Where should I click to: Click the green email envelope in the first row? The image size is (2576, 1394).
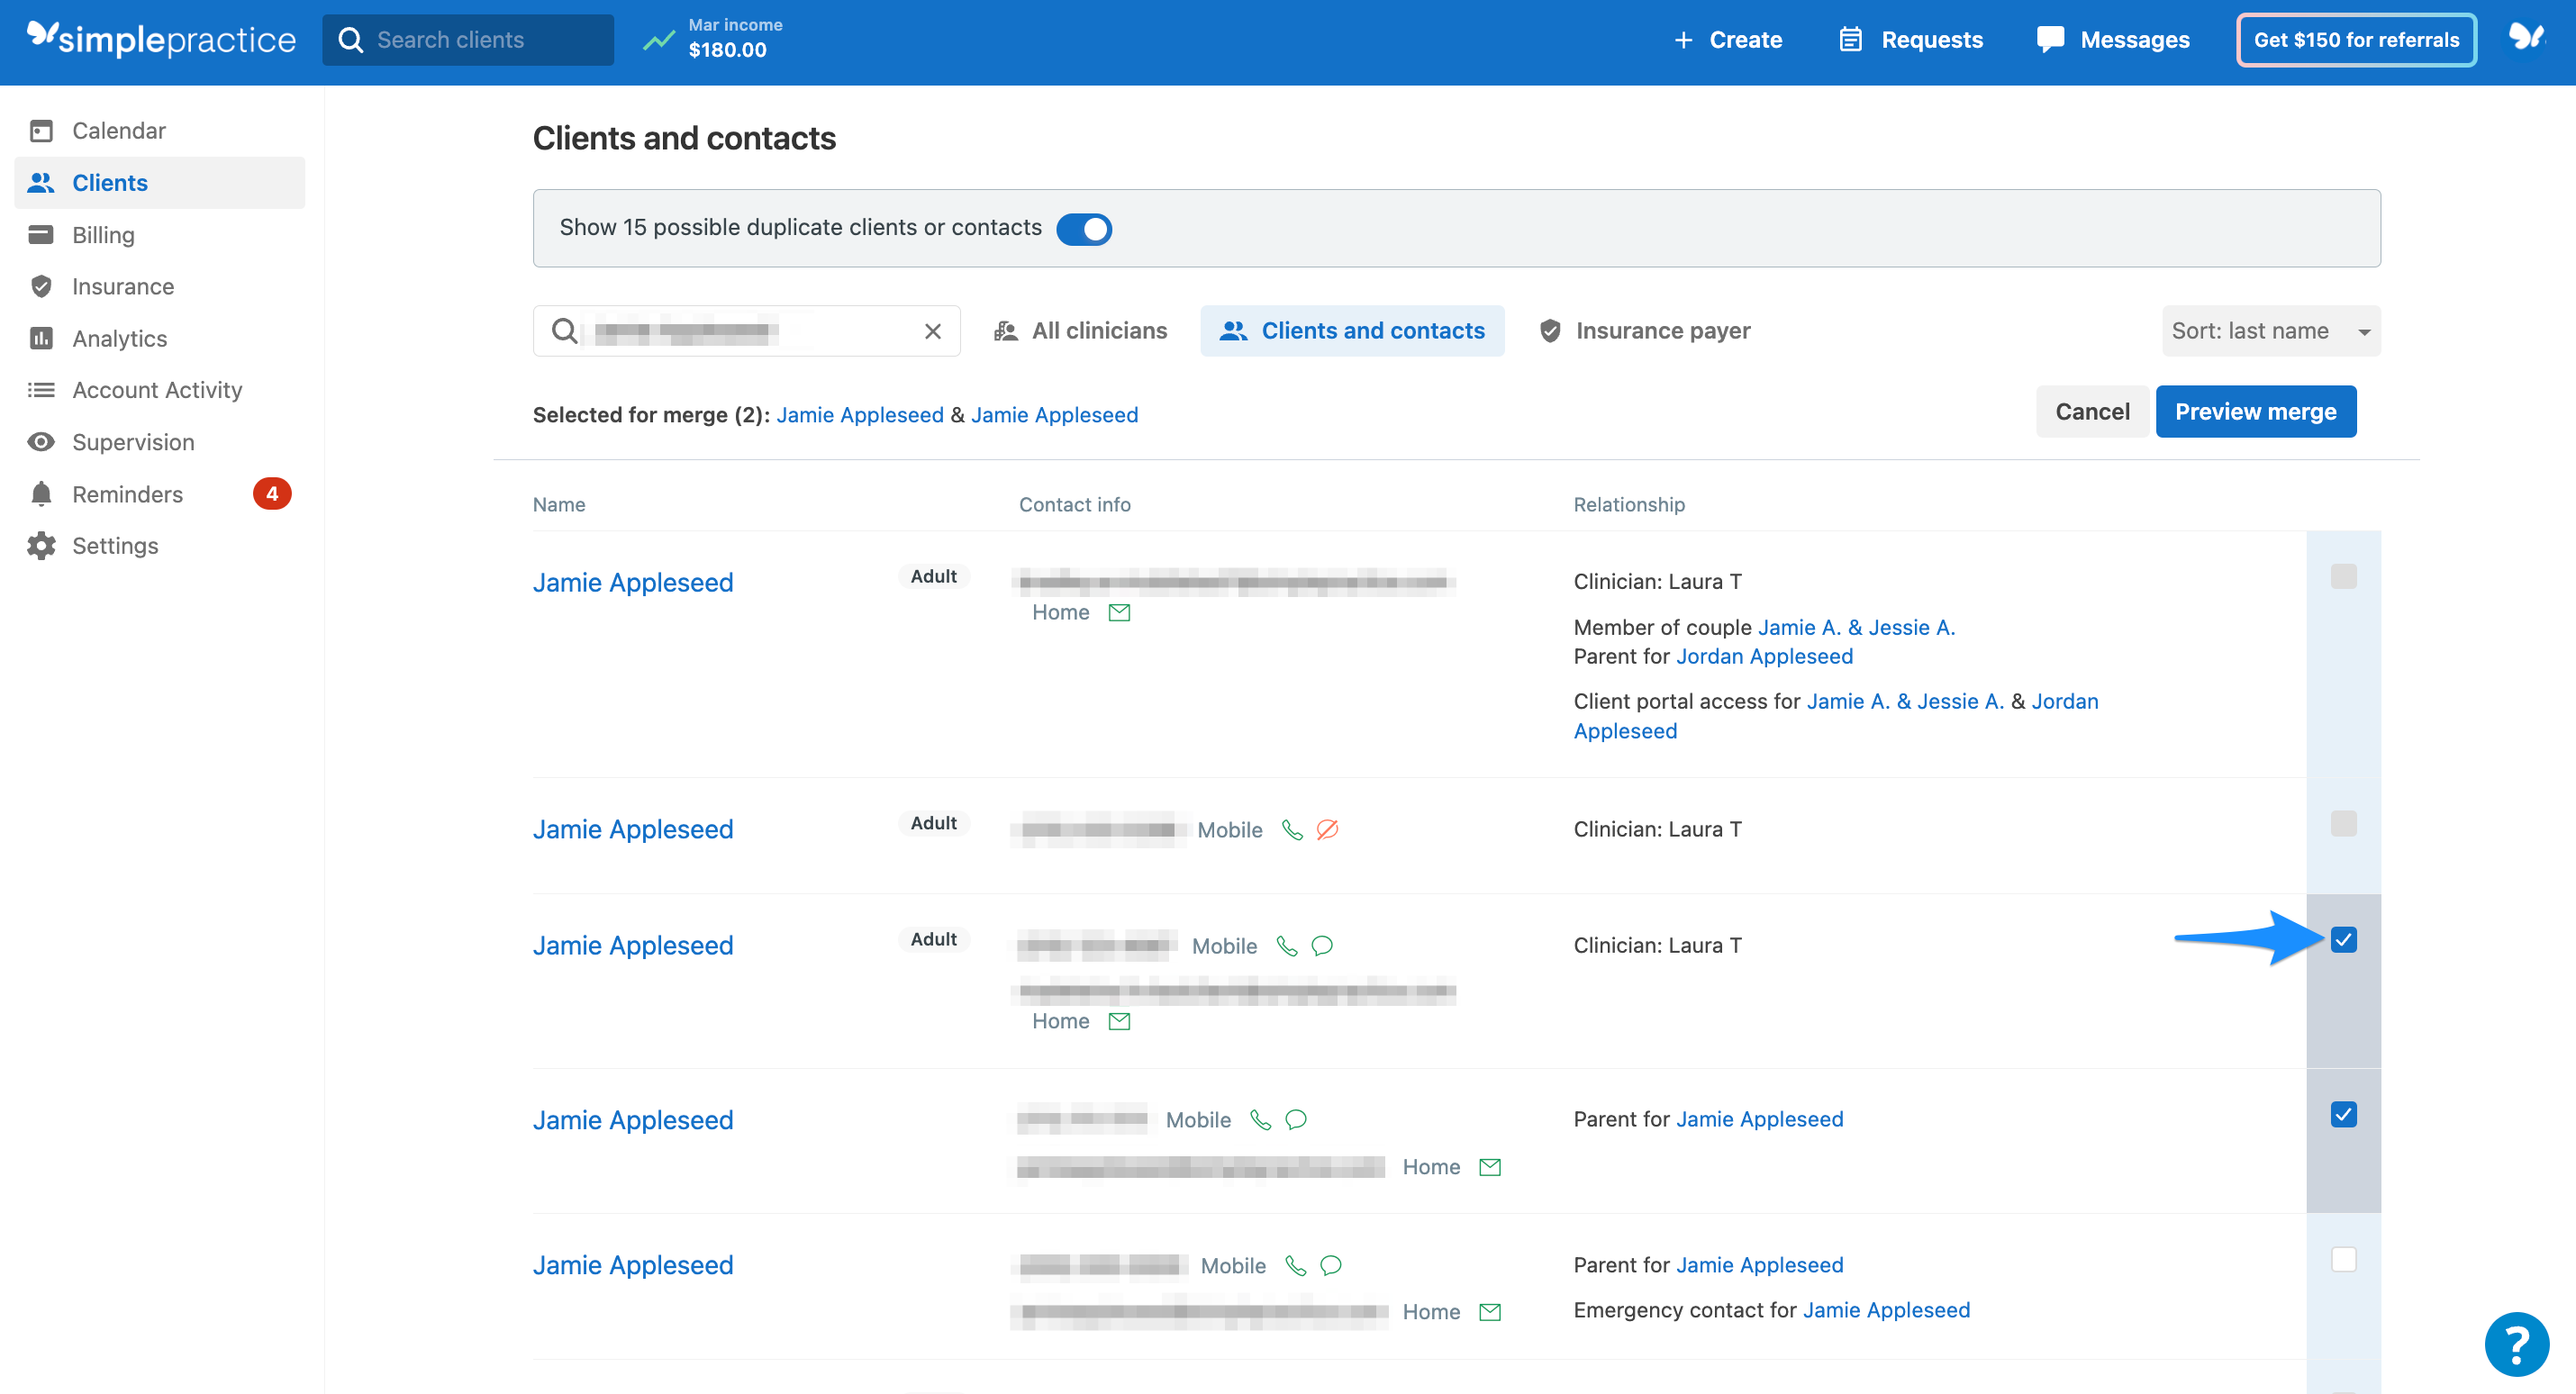tap(1119, 612)
